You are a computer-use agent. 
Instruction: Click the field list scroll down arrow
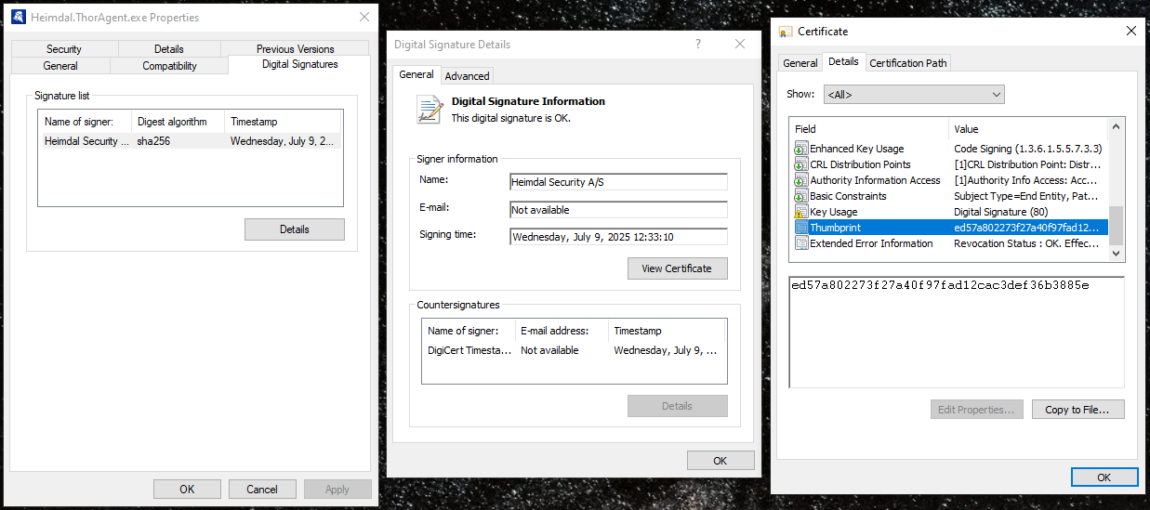coord(1117,252)
